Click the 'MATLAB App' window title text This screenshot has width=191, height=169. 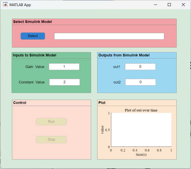click(x=20, y=5)
